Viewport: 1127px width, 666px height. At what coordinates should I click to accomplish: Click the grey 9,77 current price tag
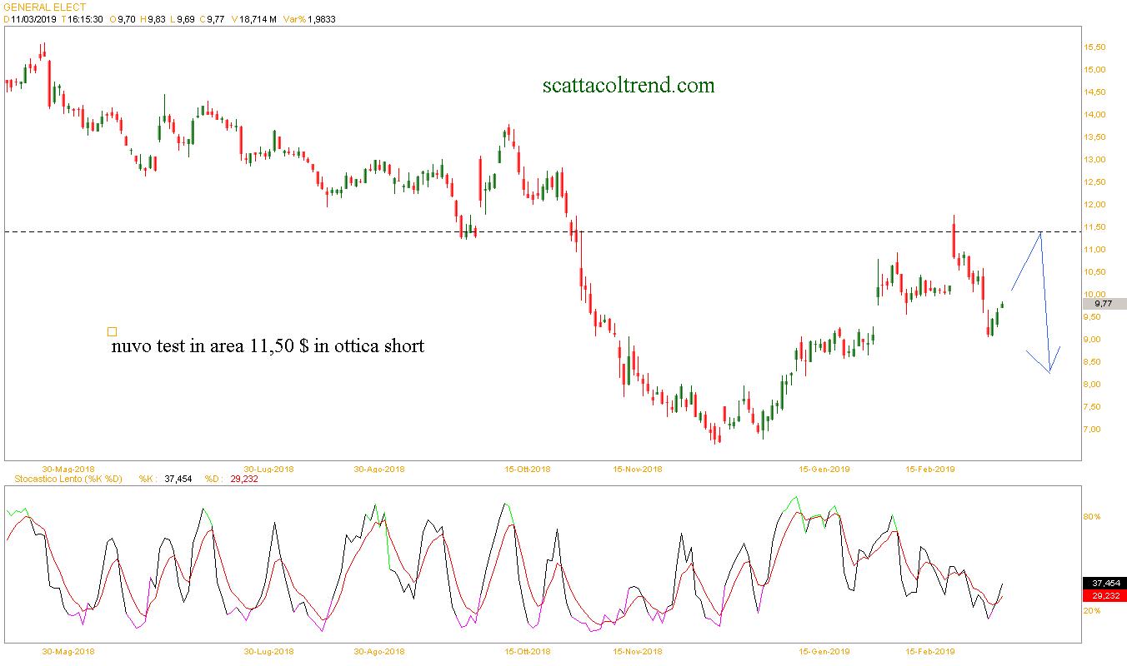1104,304
